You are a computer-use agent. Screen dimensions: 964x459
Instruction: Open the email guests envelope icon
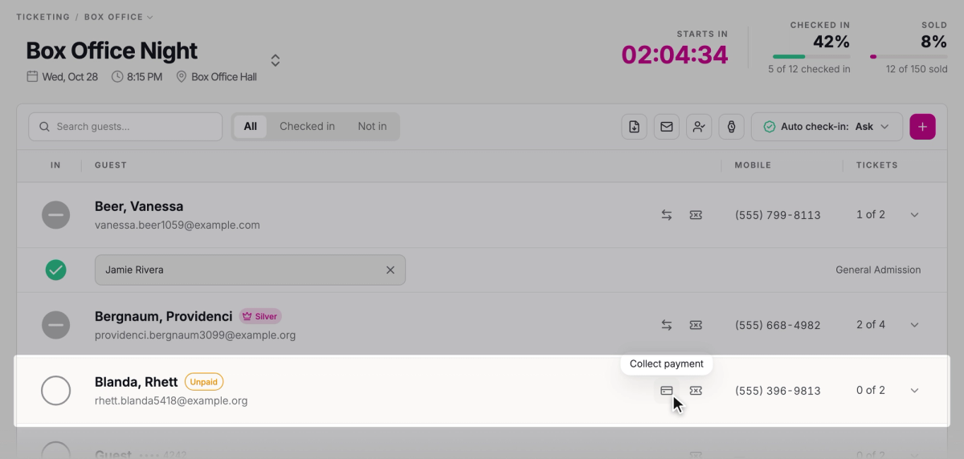pyautogui.click(x=667, y=127)
